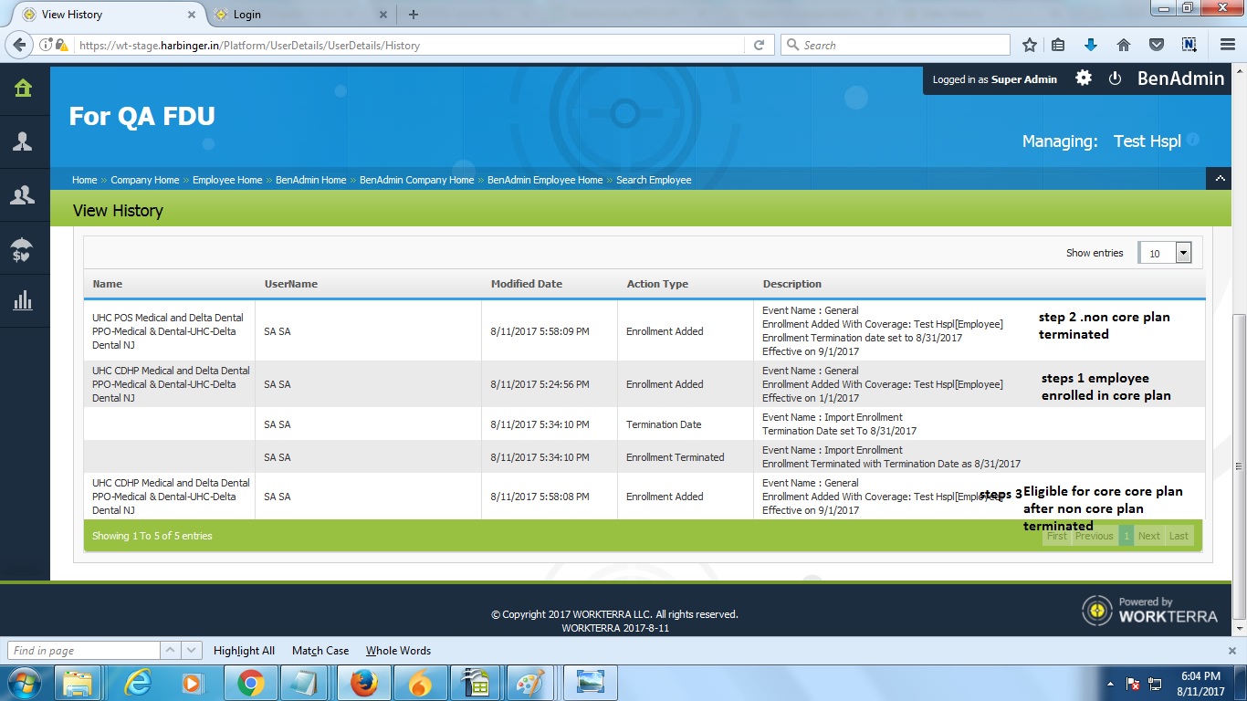
Task: Click the settings gear icon in header
Action: [1084, 78]
